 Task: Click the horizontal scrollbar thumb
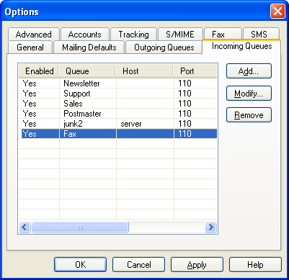tap(80, 227)
